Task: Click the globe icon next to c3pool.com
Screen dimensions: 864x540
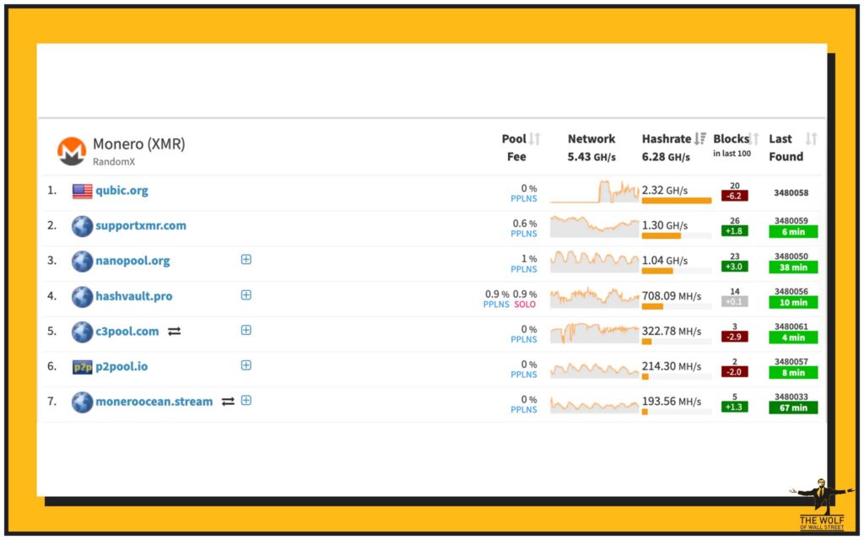Action: (82, 332)
